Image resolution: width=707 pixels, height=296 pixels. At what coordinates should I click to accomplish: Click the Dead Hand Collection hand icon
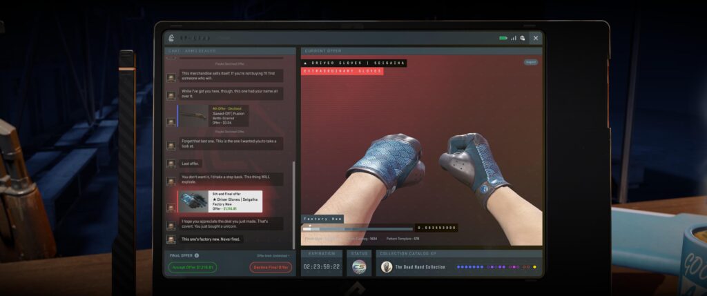pos(387,267)
